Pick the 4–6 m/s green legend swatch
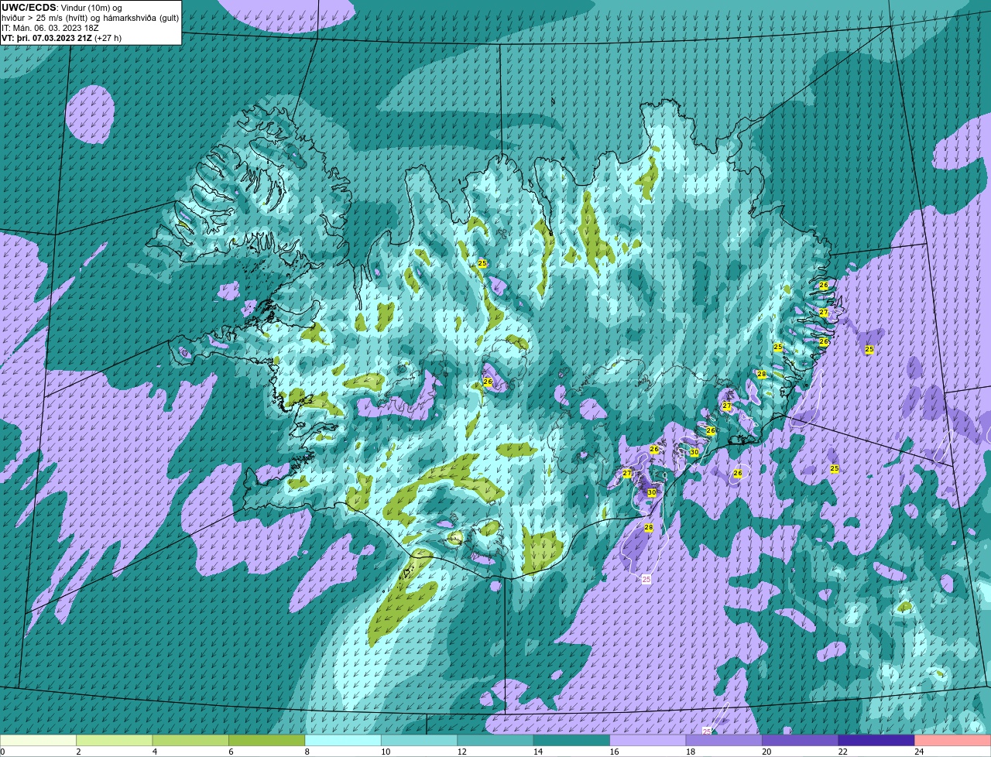 click(191, 740)
